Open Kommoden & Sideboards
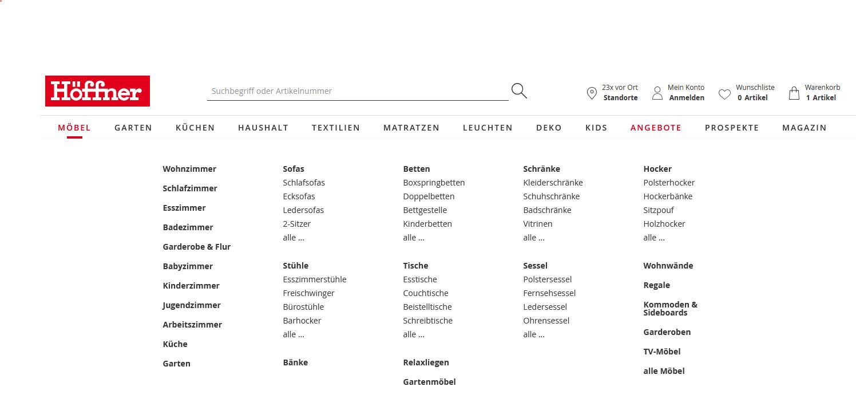 (670, 308)
